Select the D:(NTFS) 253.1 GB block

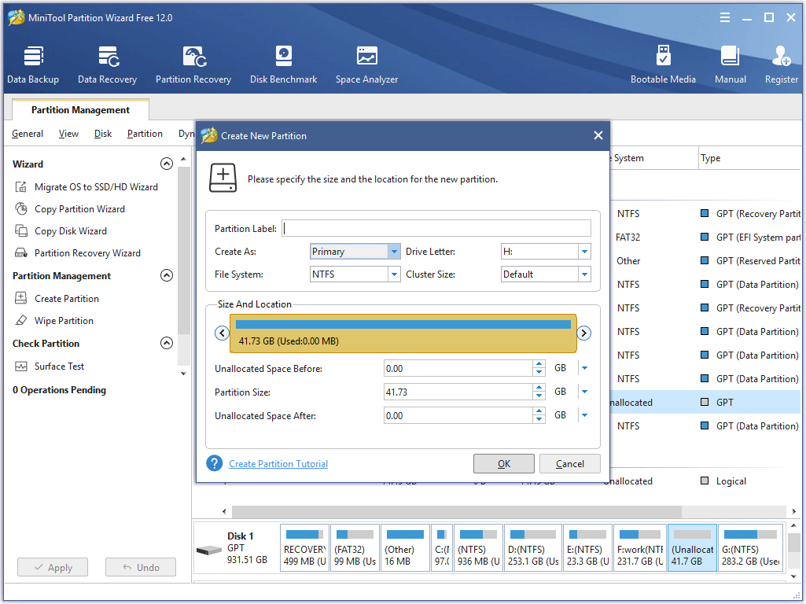533,548
